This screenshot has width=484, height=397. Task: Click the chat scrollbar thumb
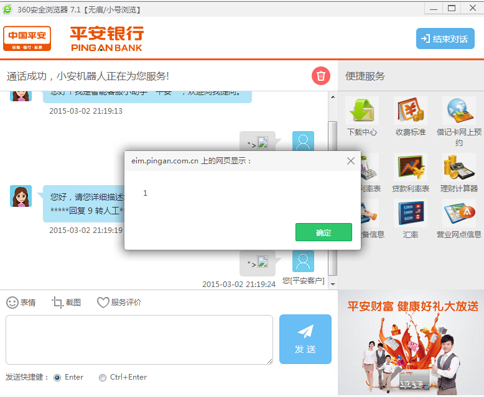coord(333,198)
